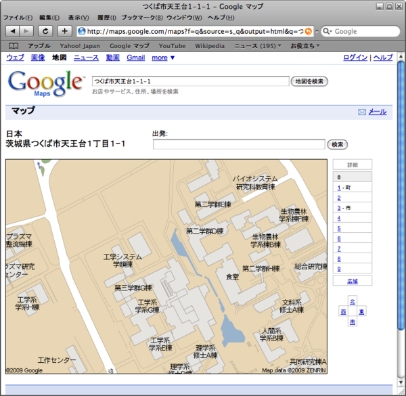Click the ログイン link
Viewport: 406px width, 396px height.
355,58
